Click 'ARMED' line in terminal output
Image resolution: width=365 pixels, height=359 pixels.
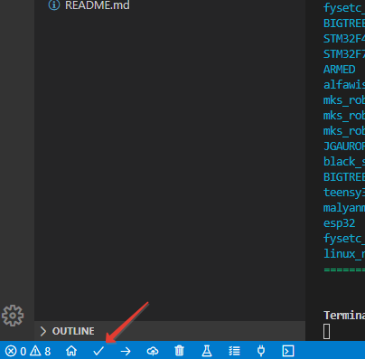339,70
